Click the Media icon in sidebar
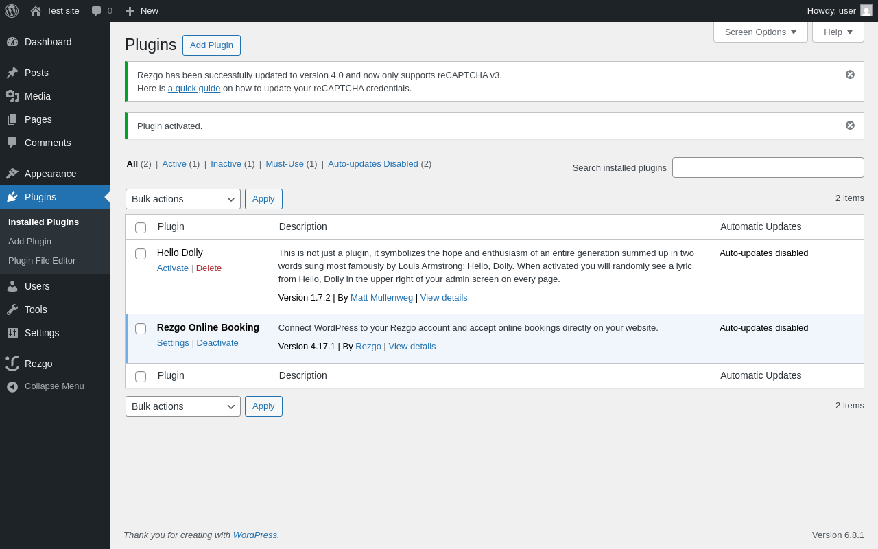Viewport: 878px width, 549px height. [x=12, y=96]
